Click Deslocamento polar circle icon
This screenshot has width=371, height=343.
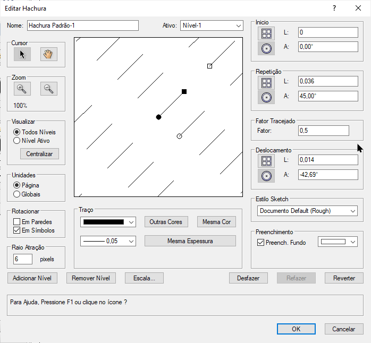click(x=266, y=176)
